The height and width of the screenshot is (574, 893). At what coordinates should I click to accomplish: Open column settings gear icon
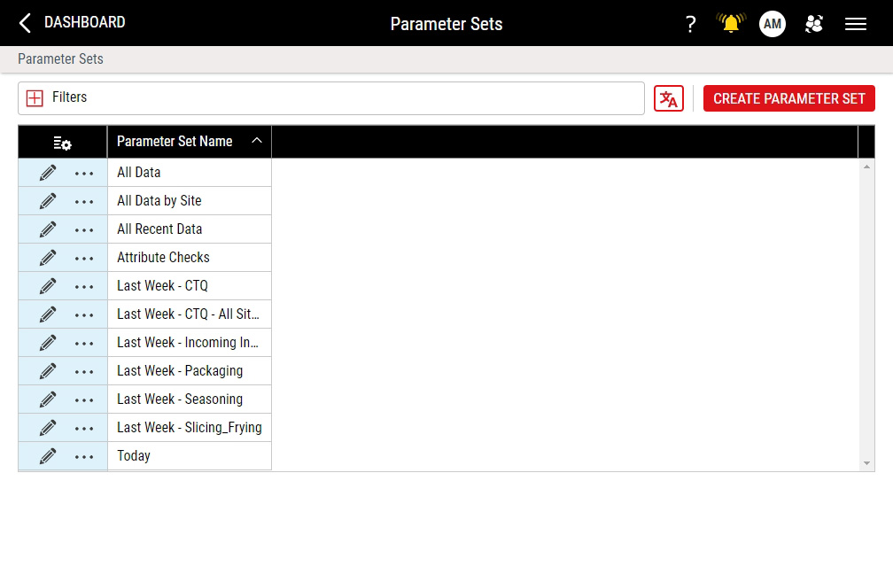[62, 143]
